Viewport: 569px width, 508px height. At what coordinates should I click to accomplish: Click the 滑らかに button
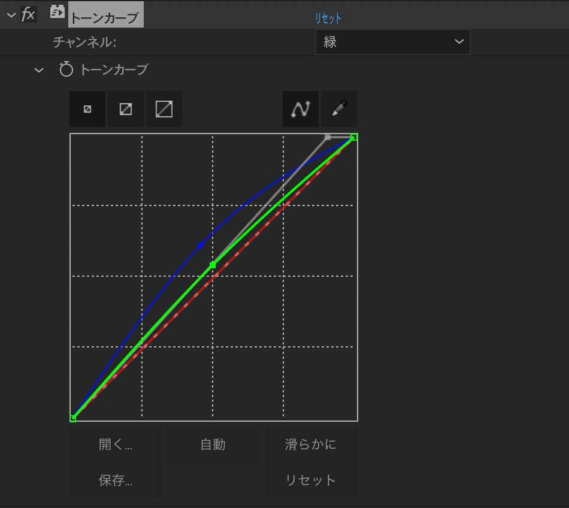tap(310, 444)
